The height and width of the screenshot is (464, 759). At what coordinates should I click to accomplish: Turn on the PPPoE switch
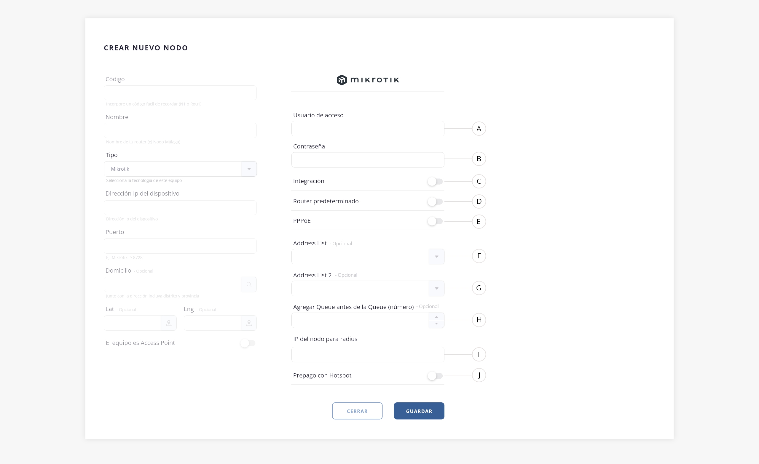435,221
